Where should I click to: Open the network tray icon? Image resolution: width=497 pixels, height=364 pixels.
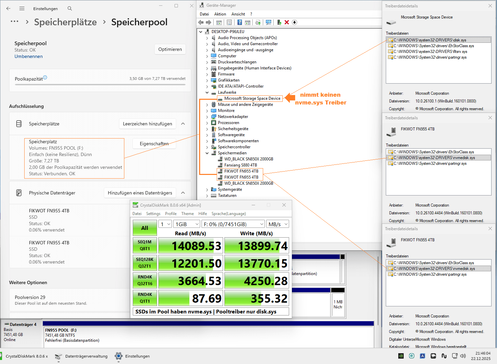click(x=455, y=356)
